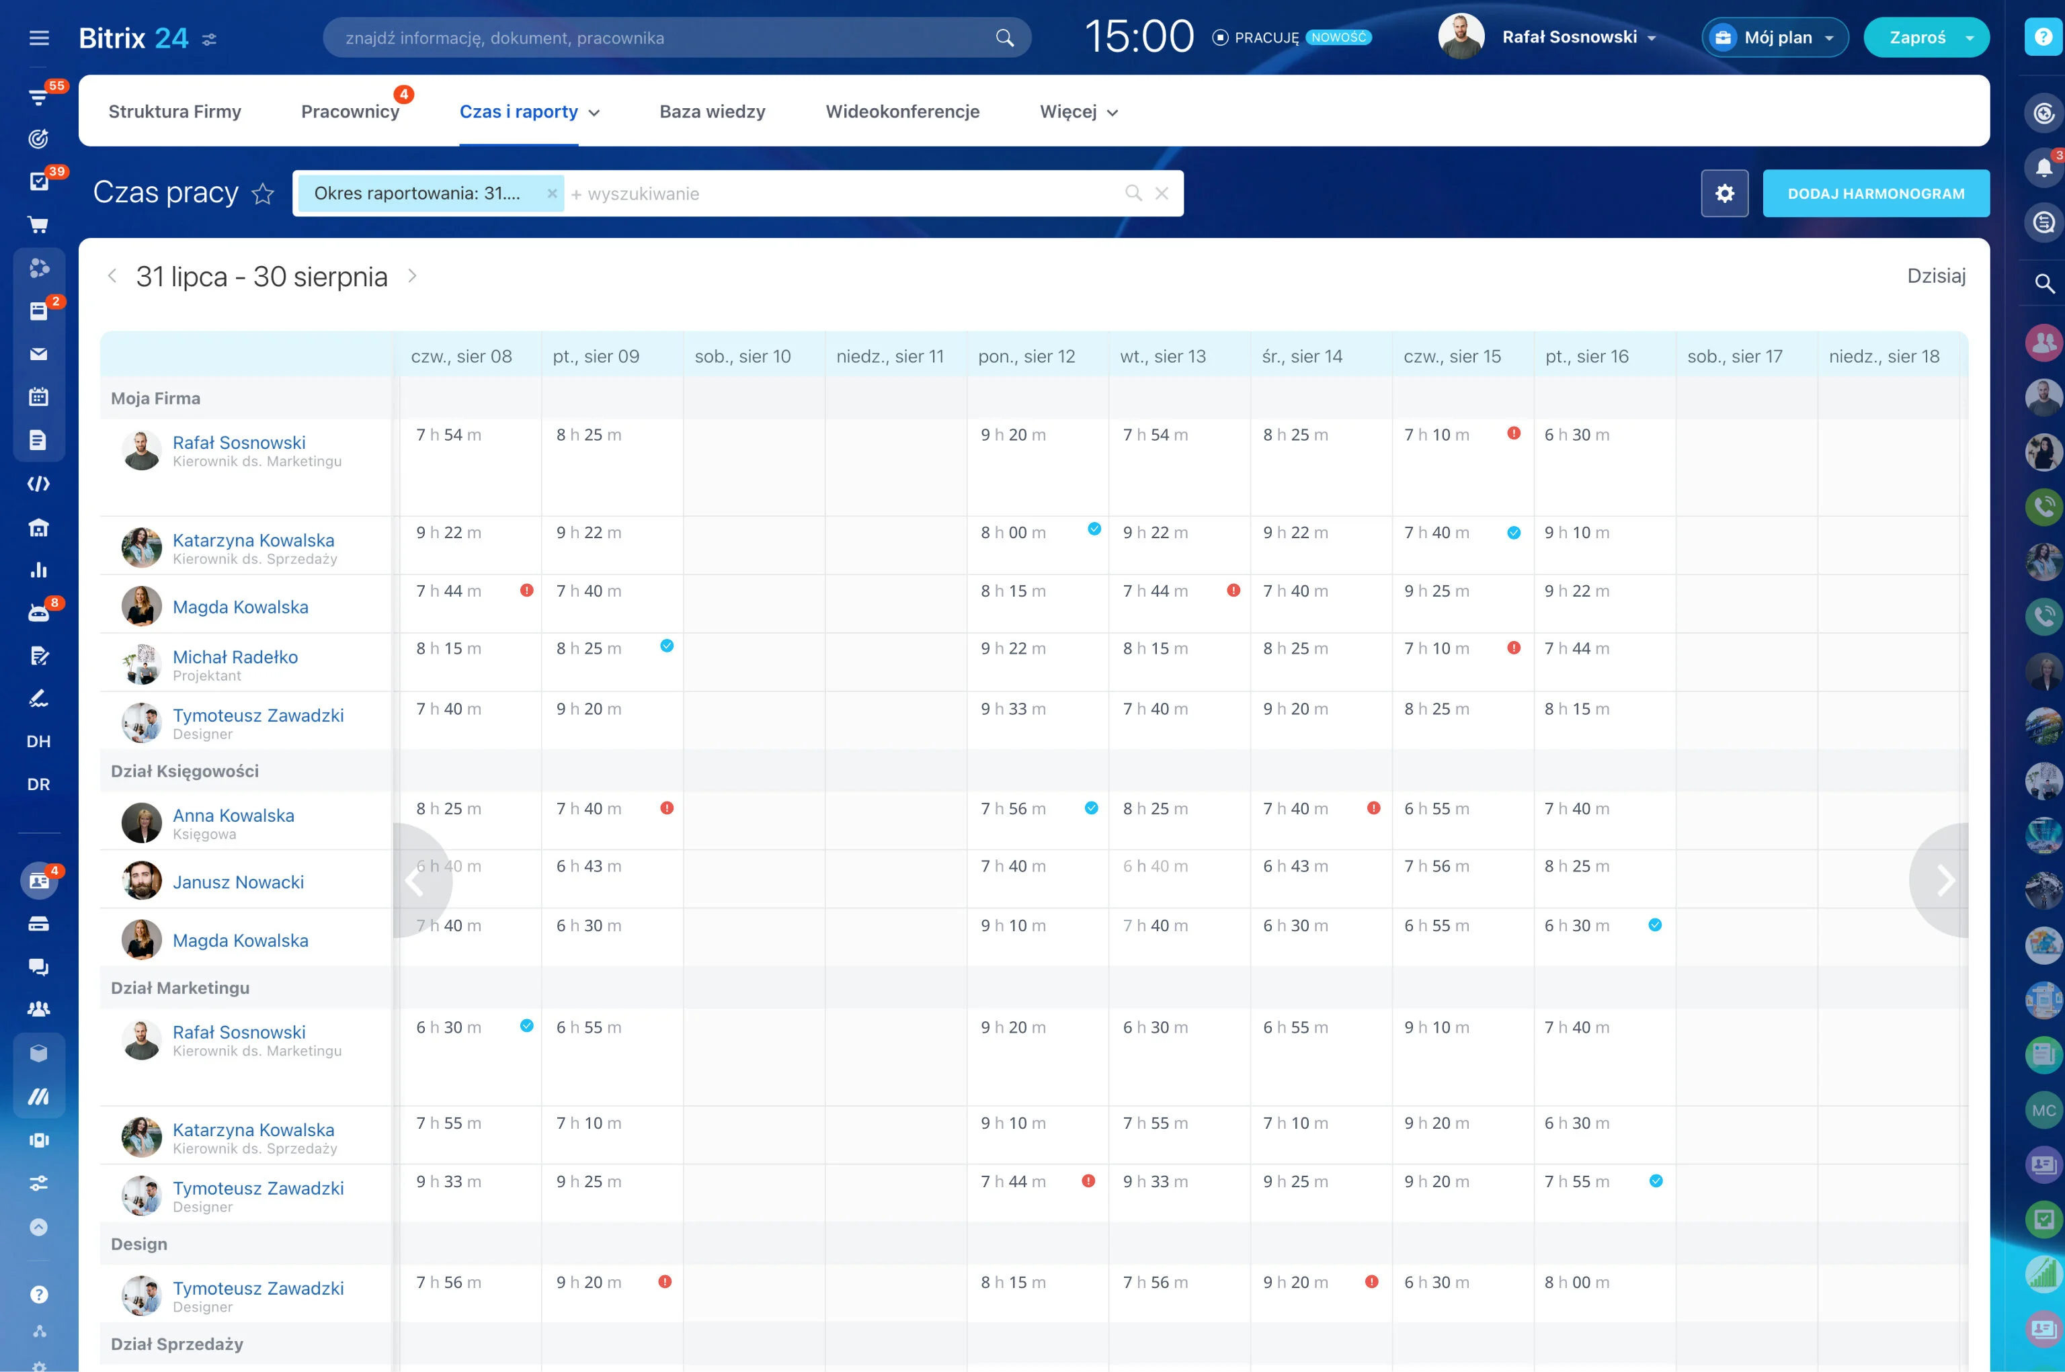
Task: Switch to the Pracownicy tab
Action: pos(350,112)
